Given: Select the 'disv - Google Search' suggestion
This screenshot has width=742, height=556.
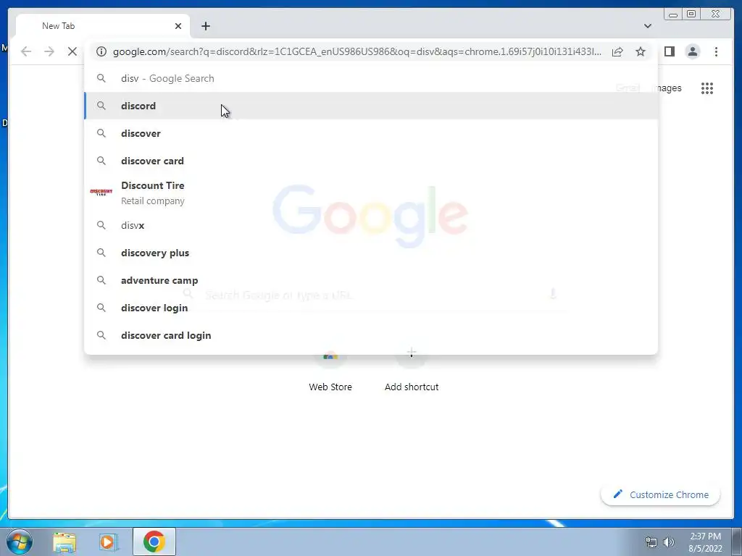Looking at the screenshot, I should click(371, 78).
